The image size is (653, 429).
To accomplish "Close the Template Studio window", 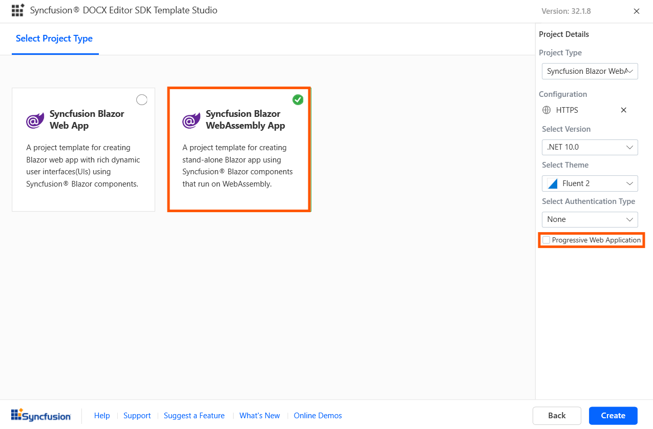I will point(637,11).
